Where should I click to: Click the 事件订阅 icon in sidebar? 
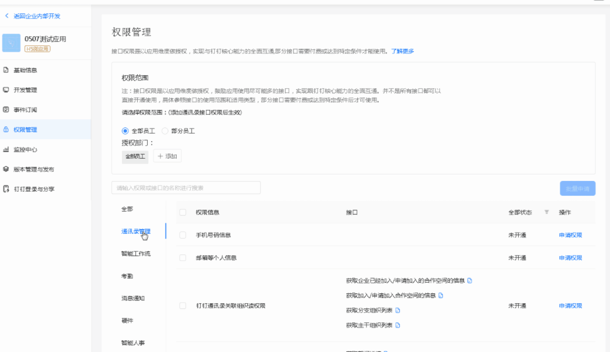pos(6,110)
